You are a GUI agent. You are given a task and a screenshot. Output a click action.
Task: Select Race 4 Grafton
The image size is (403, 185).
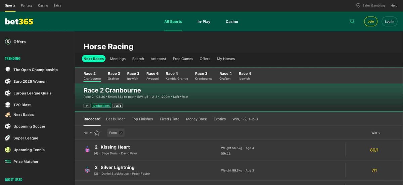click(x=226, y=76)
